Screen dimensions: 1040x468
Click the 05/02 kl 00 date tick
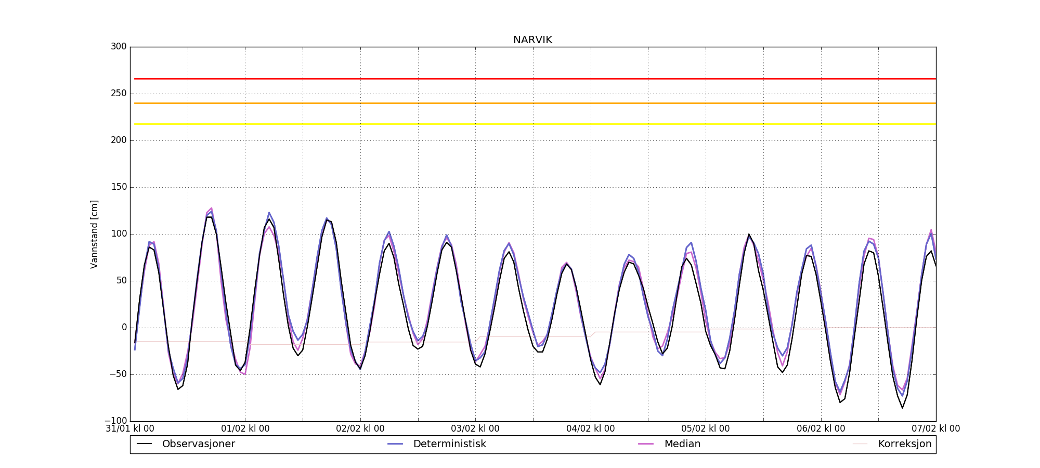706,429
